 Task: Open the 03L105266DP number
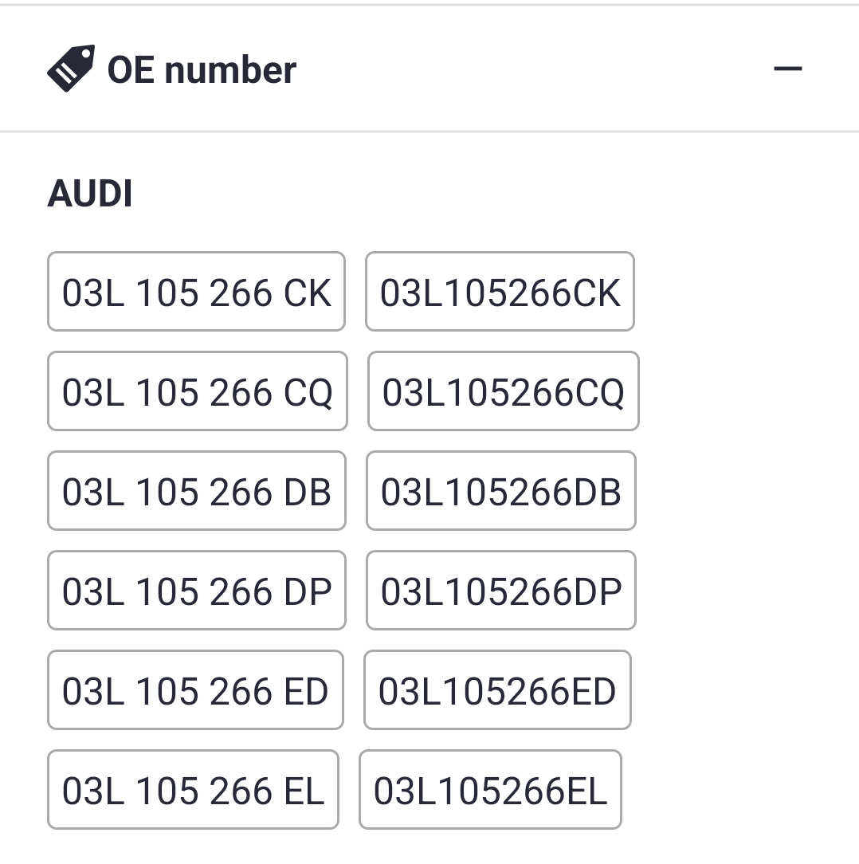coord(500,591)
